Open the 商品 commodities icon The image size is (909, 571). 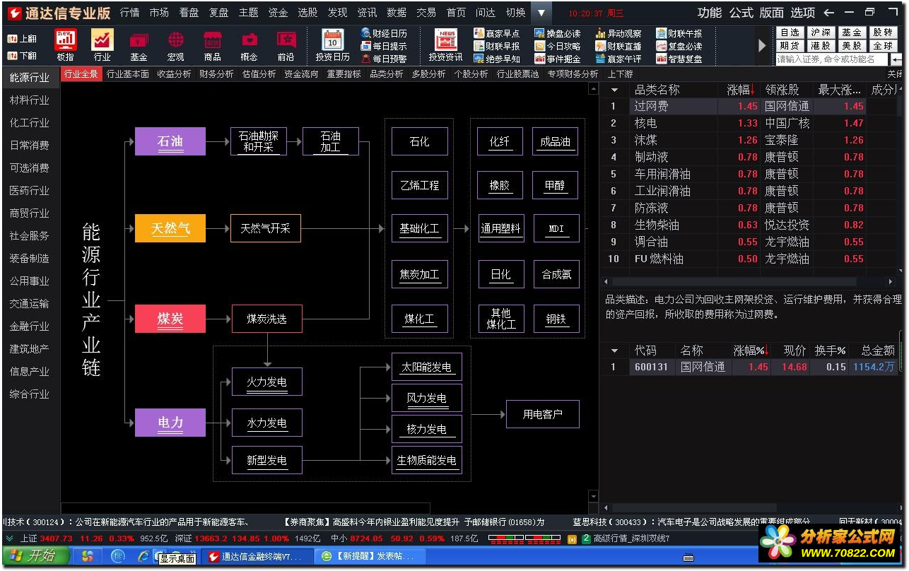coord(212,45)
